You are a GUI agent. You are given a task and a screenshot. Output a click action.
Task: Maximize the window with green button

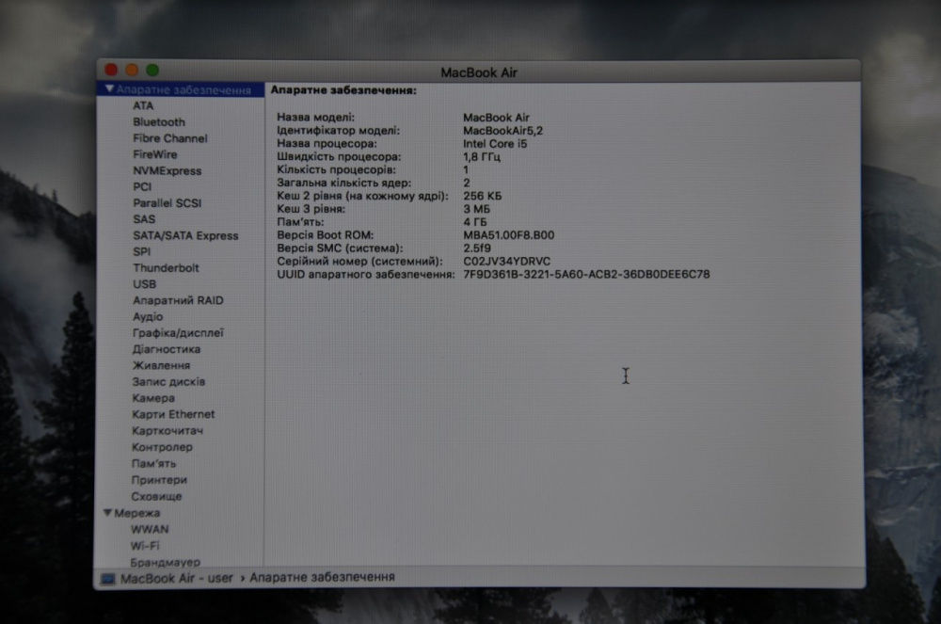tap(152, 70)
